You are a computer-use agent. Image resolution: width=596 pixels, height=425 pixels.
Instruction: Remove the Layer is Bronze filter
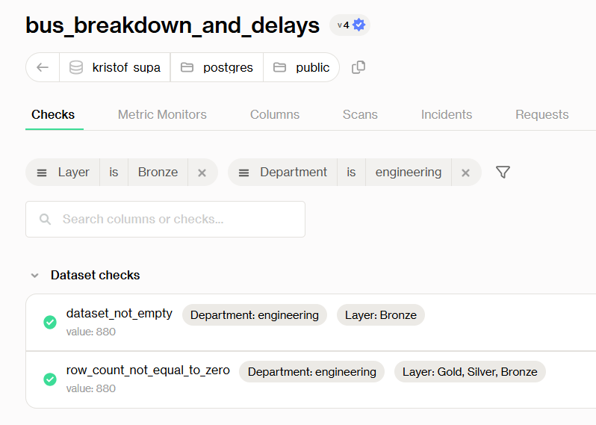pos(202,173)
